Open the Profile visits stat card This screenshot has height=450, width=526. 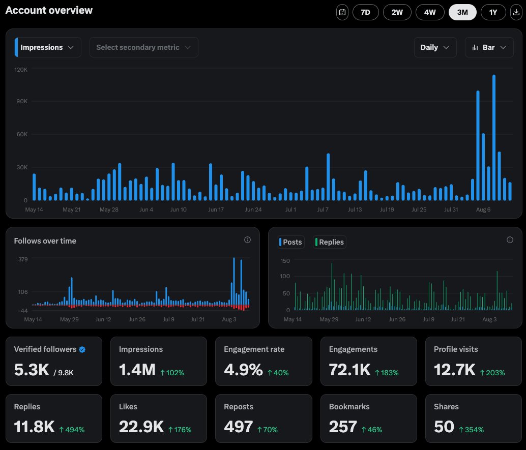point(473,361)
